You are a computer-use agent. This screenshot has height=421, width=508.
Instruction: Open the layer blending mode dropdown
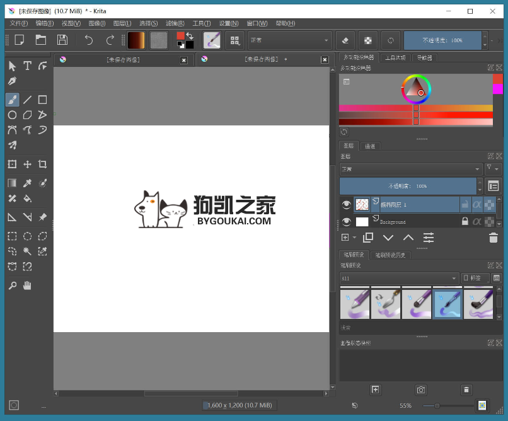click(x=409, y=169)
